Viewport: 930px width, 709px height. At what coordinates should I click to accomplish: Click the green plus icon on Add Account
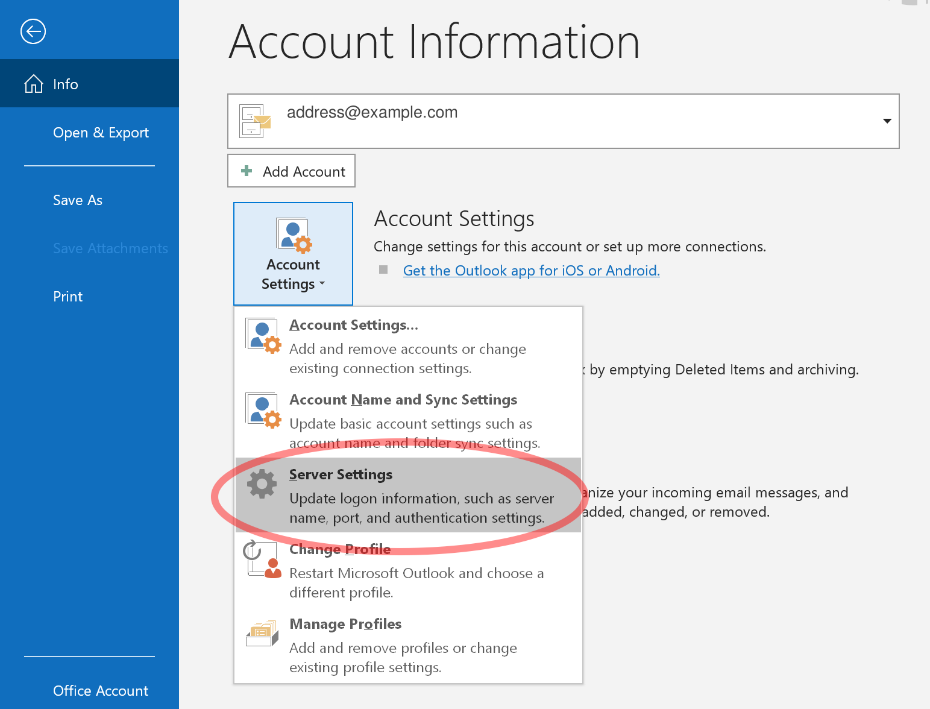click(x=247, y=171)
